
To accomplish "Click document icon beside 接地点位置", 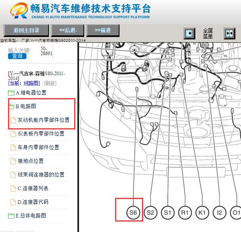I will pyautogui.click(x=13, y=161).
